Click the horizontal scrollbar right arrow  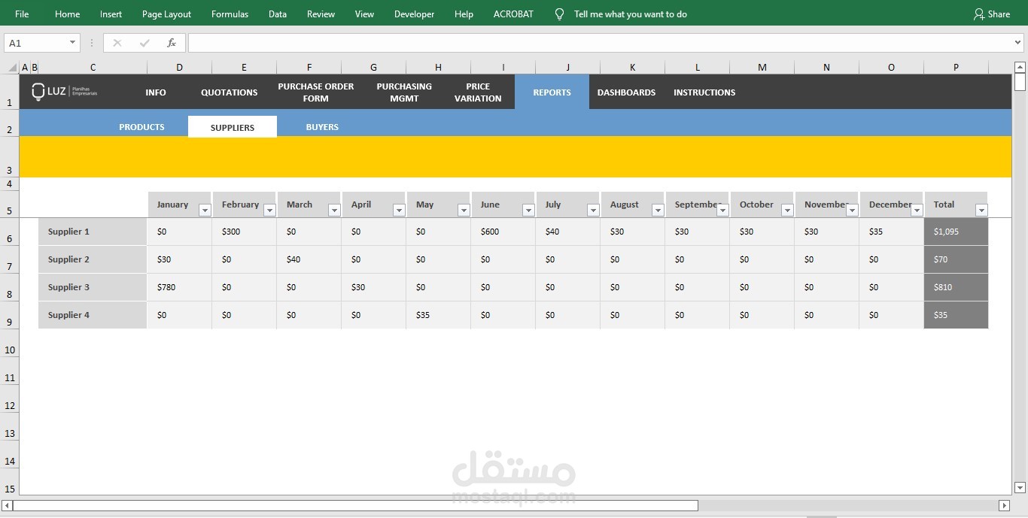[1004, 505]
